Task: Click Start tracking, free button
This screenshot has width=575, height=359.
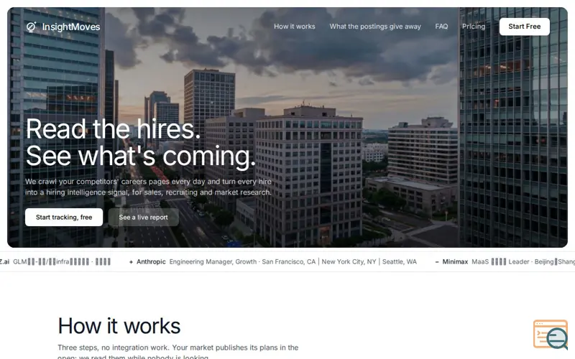Action: click(x=64, y=218)
